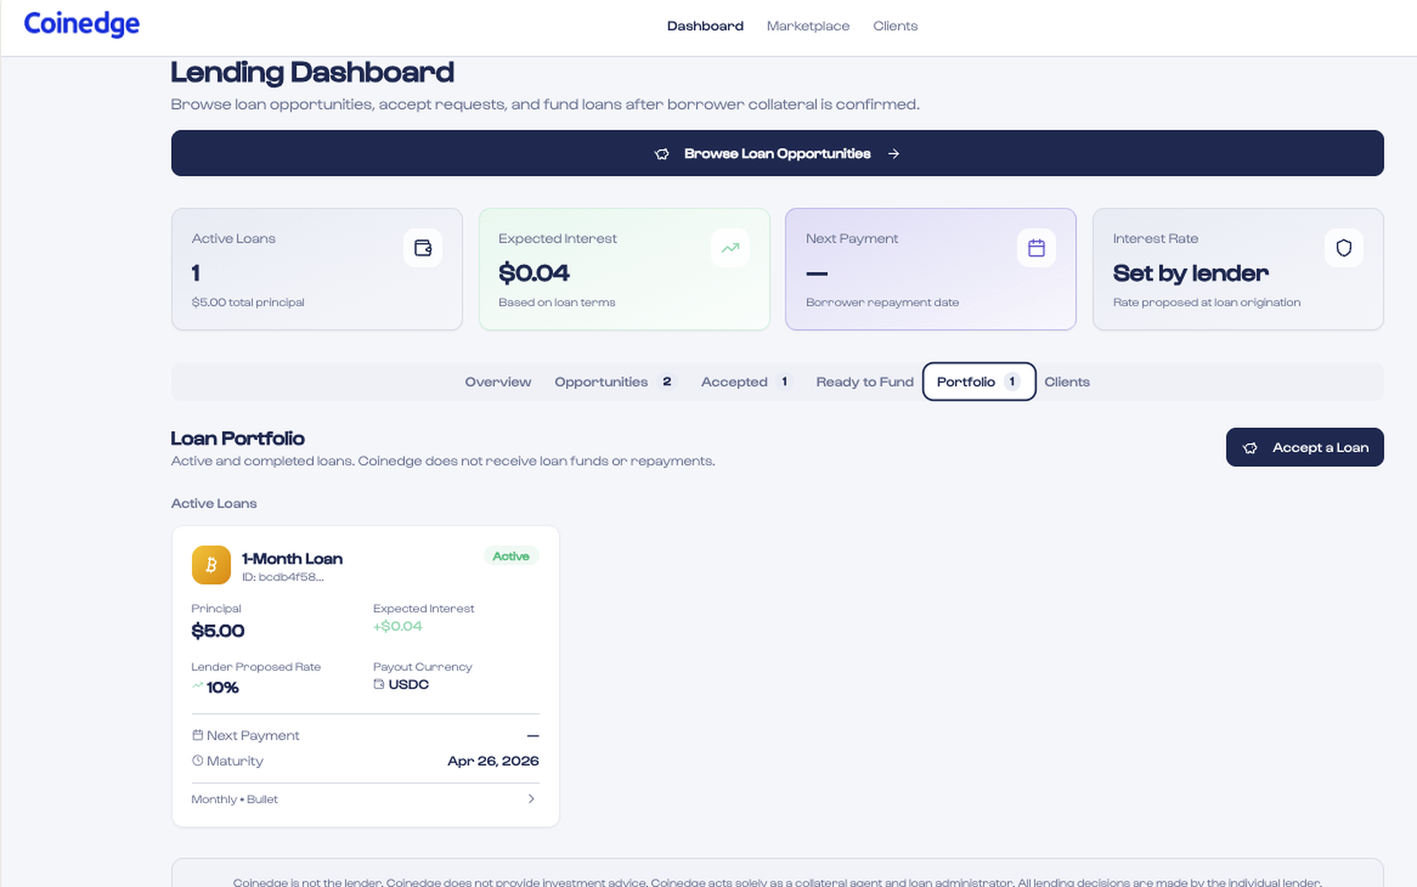Viewport: 1417px width, 887px height.
Task: Click the calendar icon beside Next Payment row
Action: pyautogui.click(x=197, y=735)
